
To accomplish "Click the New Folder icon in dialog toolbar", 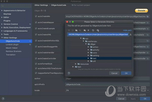I will pyautogui.click(x=85, y=30).
